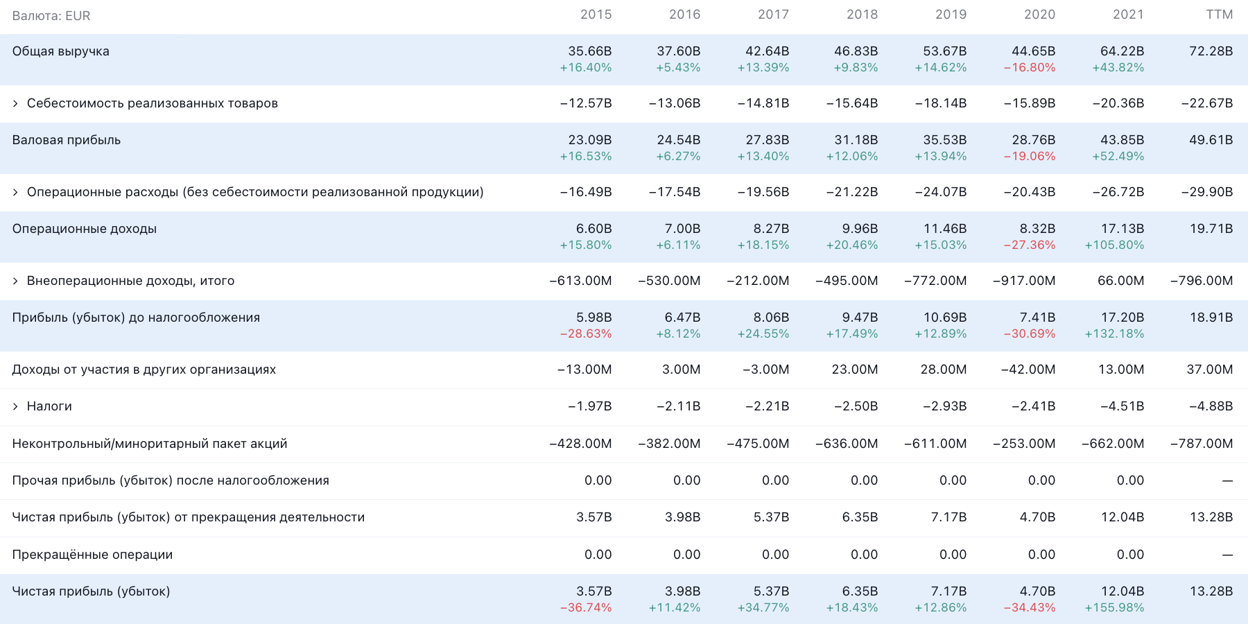The height and width of the screenshot is (624, 1248).
Task: Click net income change +155.98%
Action: tap(1115, 608)
